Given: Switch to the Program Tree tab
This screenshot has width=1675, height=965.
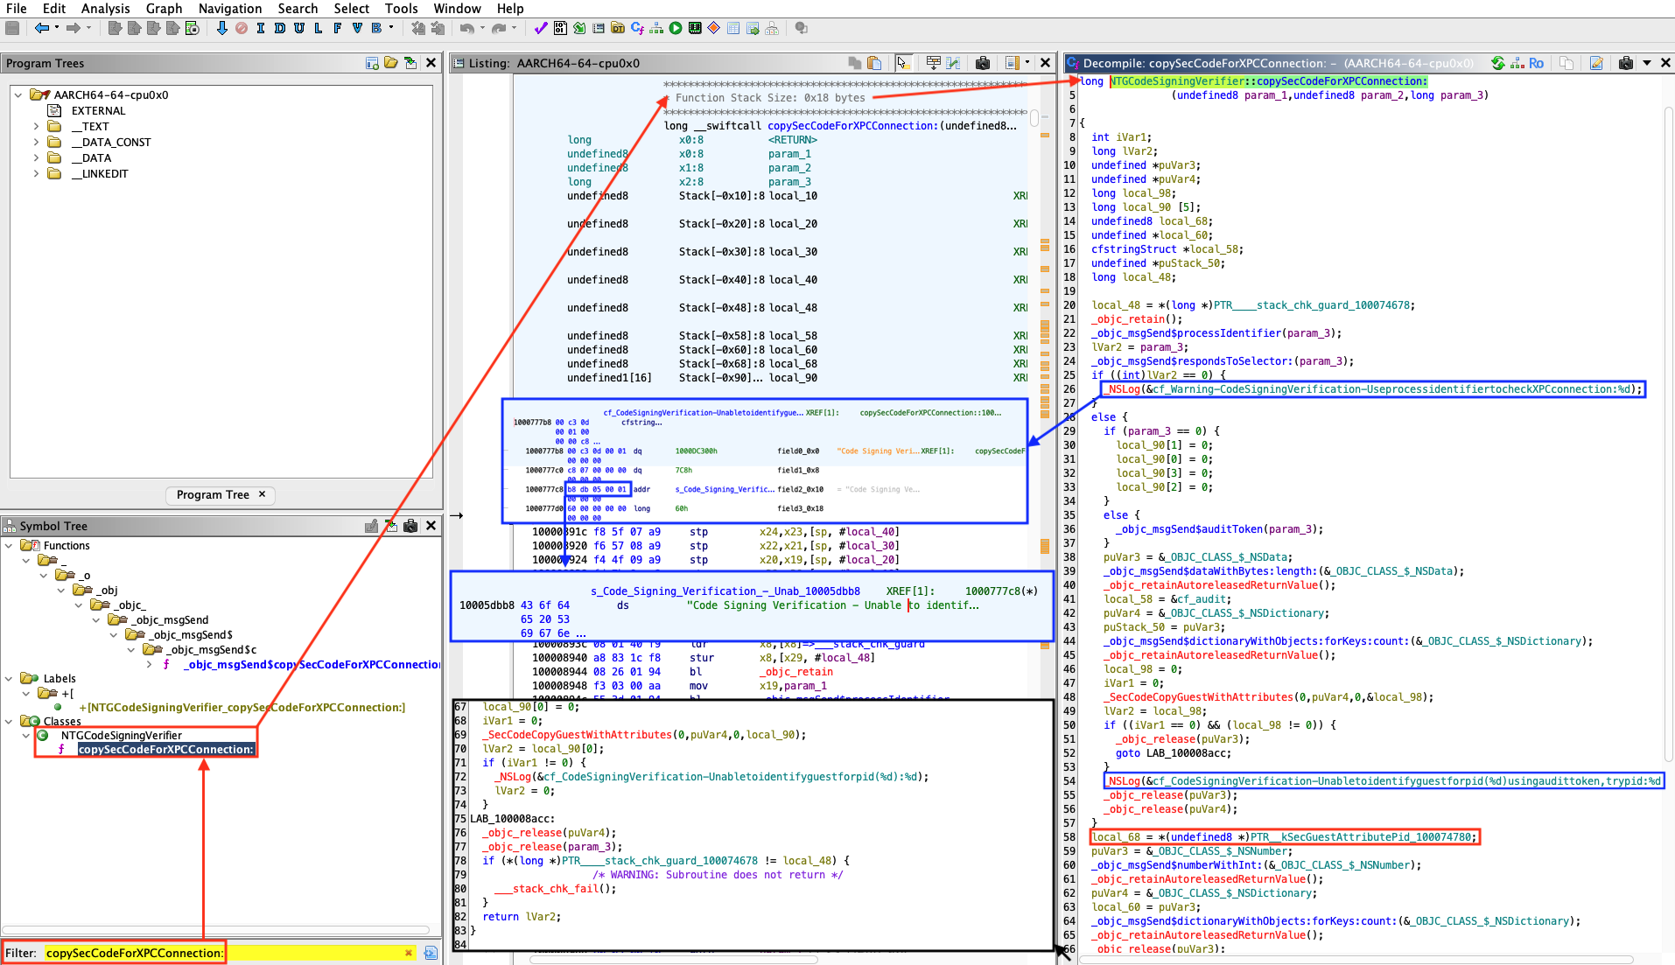Looking at the screenshot, I should [213, 495].
